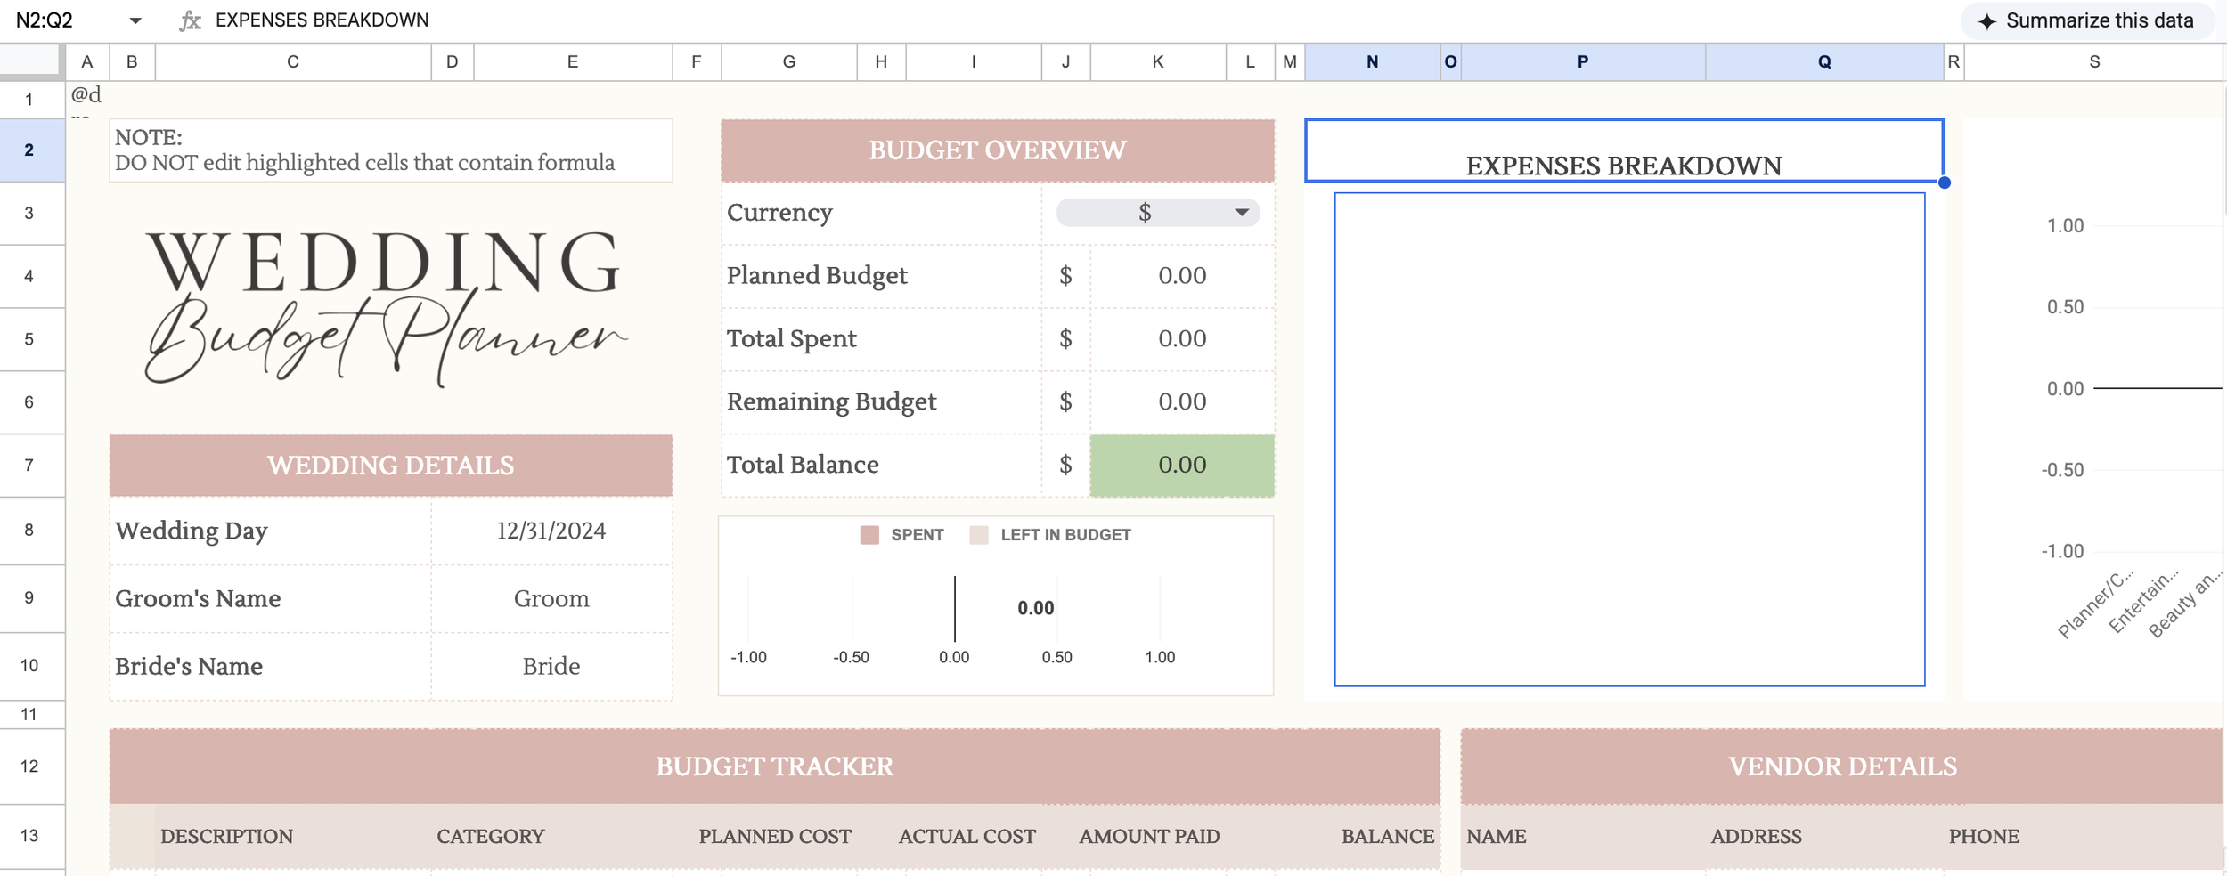Click the WEDDING DETAILS header

pyautogui.click(x=391, y=466)
